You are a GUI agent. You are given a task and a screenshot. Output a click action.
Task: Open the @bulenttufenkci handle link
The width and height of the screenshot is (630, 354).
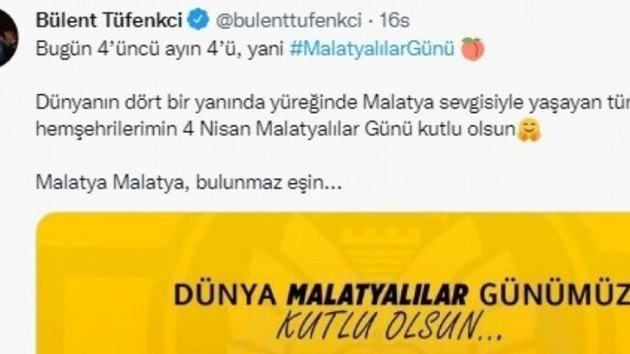pyautogui.click(x=288, y=21)
